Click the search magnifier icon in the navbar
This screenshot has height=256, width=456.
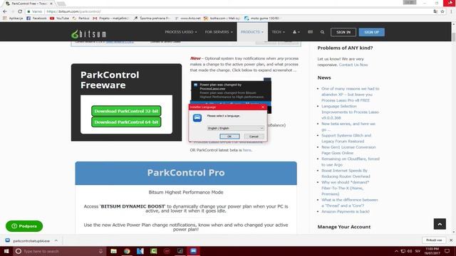click(x=322, y=32)
